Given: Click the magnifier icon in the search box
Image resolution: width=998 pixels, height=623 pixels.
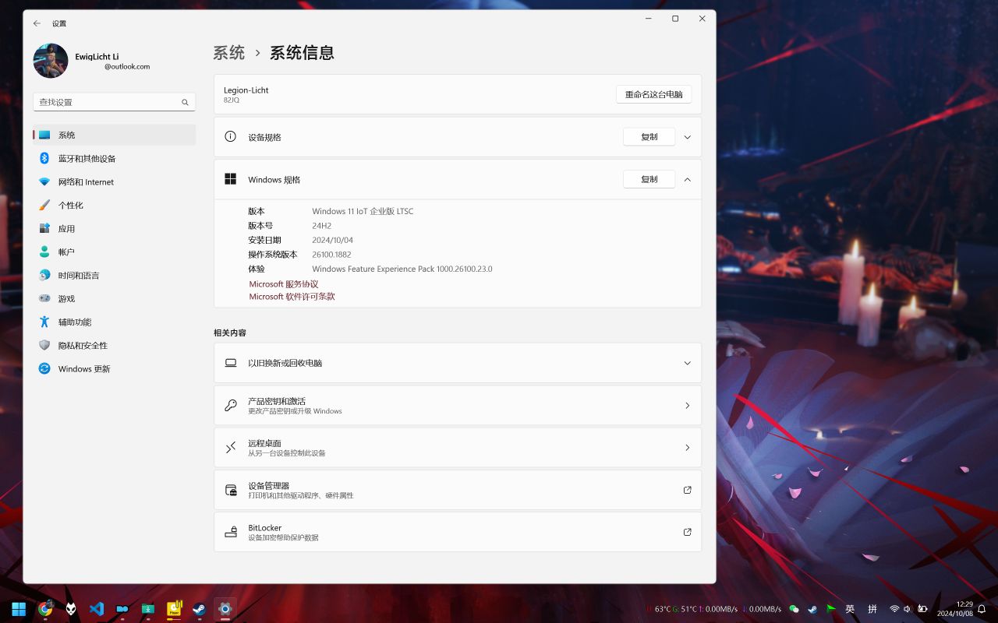Looking at the screenshot, I should (x=185, y=102).
